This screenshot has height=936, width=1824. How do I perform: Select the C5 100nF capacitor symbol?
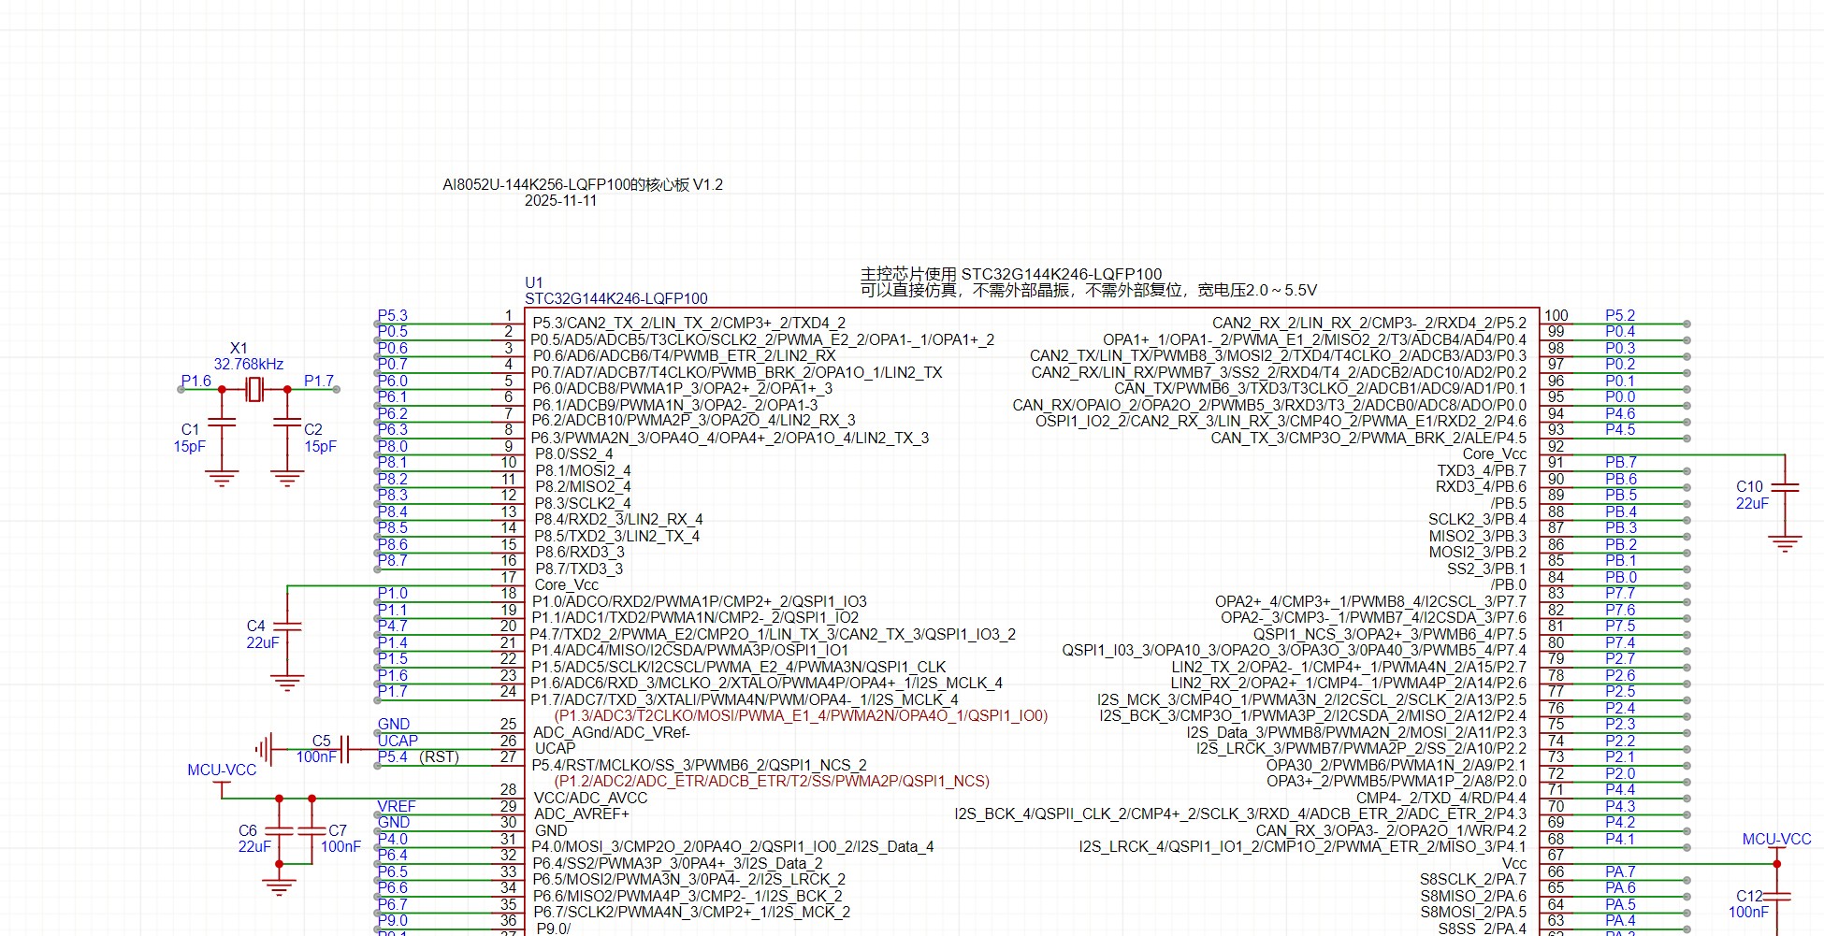point(344,749)
